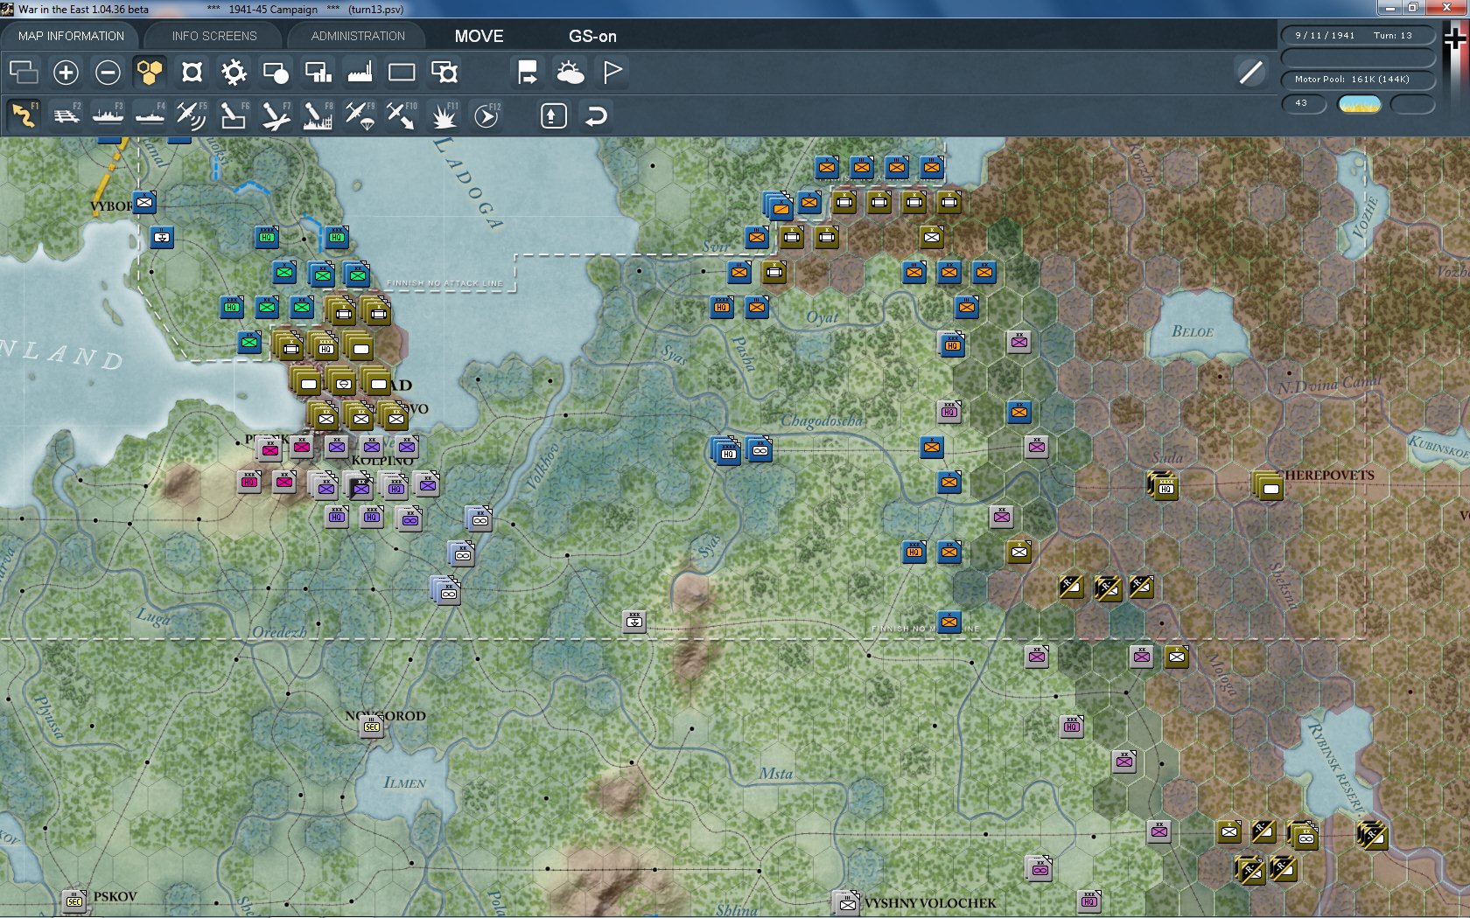
Task: Open the weather sun-and-cloud icon
Action: [570, 72]
